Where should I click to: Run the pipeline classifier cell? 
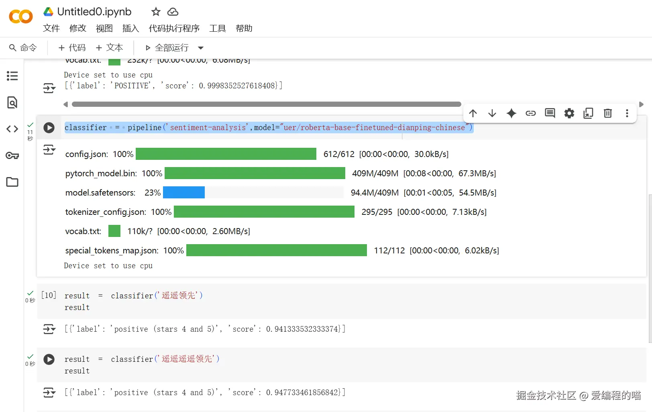click(x=49, y=128)
